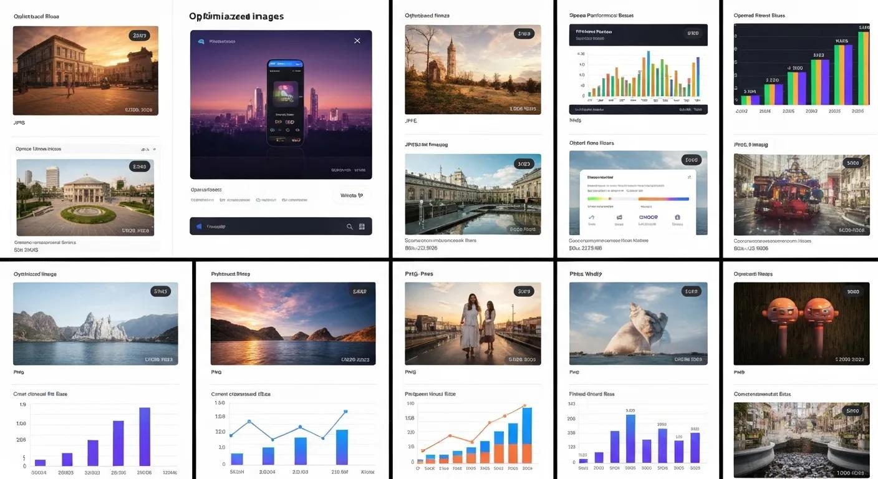Click the star icon in the settings popup card
The image size is (878, 479).
coord(689,177)
